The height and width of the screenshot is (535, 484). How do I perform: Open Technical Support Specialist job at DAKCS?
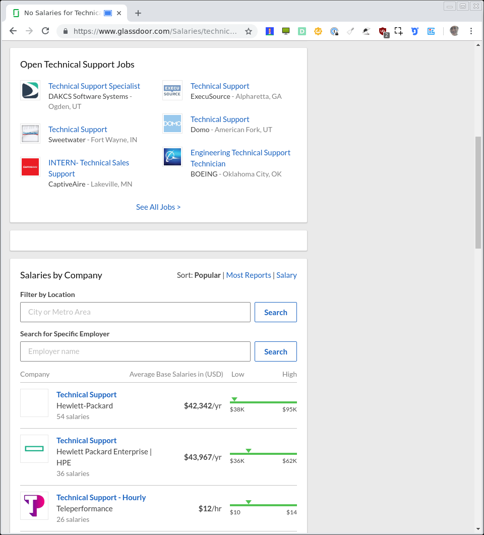tap(94, 86)
